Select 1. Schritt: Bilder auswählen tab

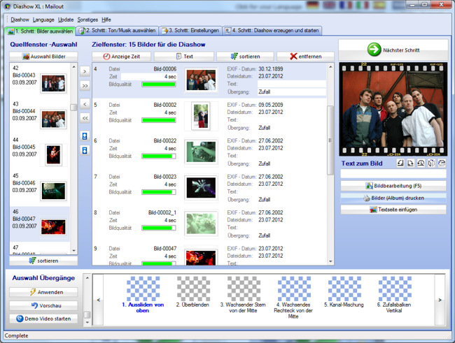pyautogui.click(x=40, y=31)
